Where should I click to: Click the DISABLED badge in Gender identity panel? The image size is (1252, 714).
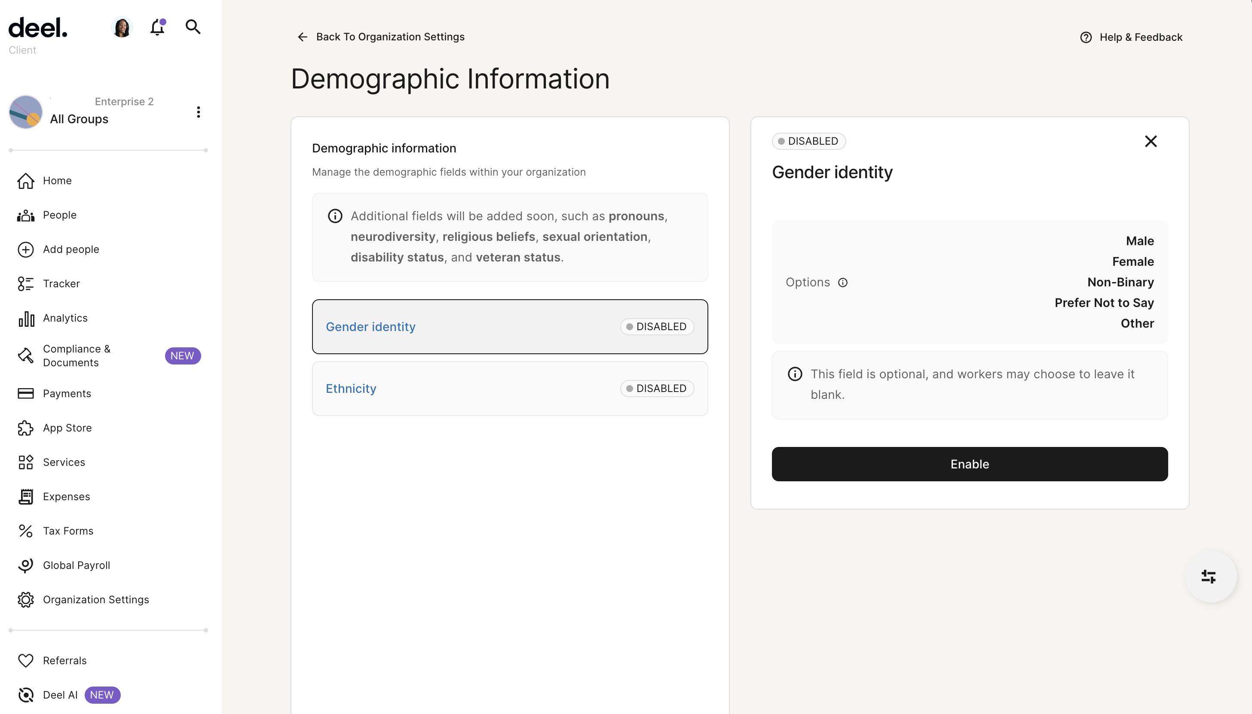[808, 141]
